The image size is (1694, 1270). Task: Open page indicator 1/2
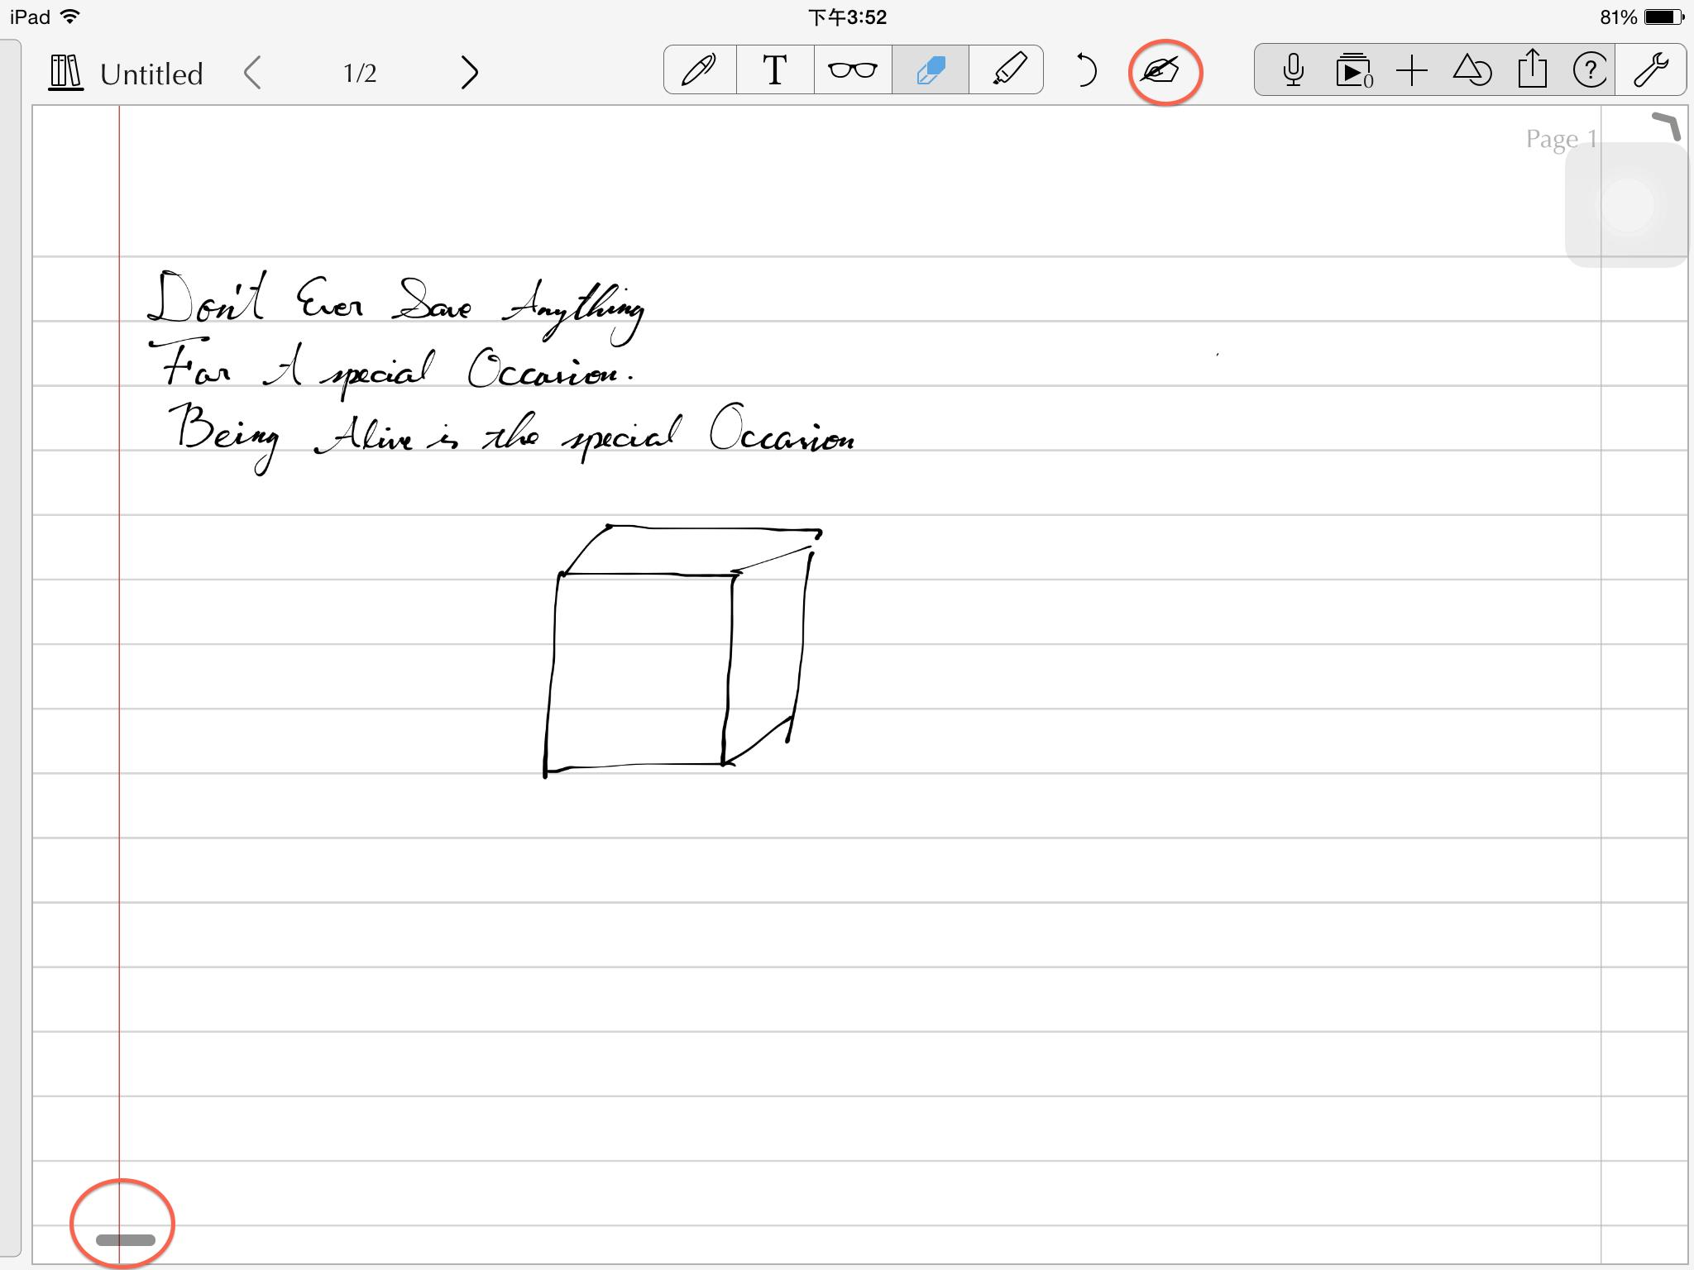point(360,73)
